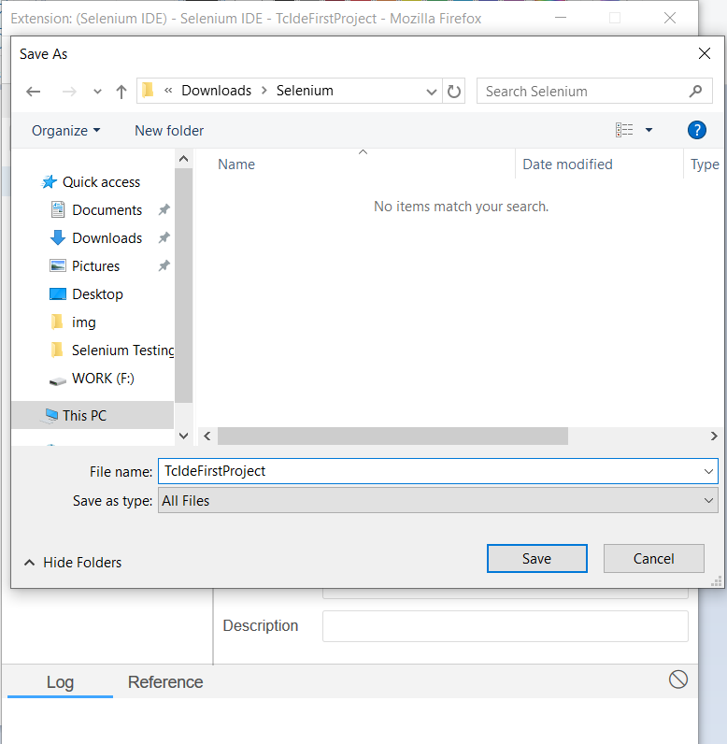
Task: Open the WORK (F:) drive
Action: click(92, 379)
